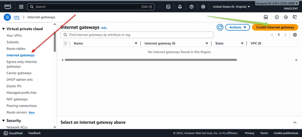Click the info circle icon in breadcrumb bar
This screenshot has width=302, height=137.
[x=277, y=17]
